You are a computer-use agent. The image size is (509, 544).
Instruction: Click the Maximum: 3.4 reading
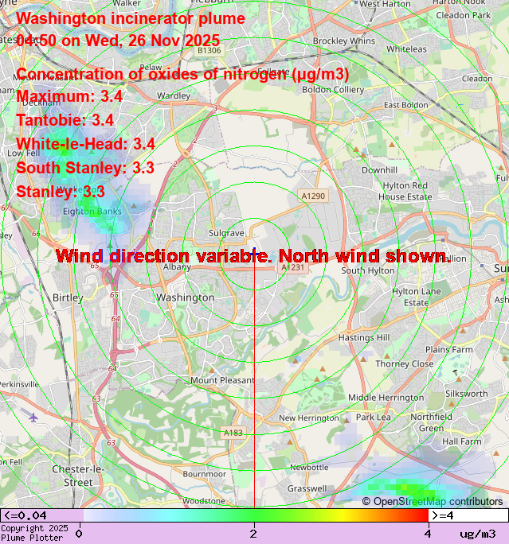click(x=69, y=97)
